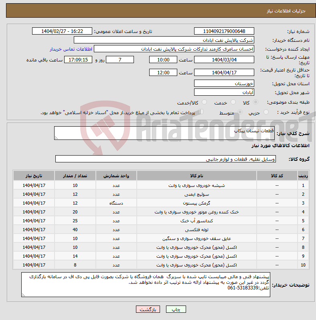Click the goods group field وسایل نقلیه
Screen dimensions: 316x320
(166, 159)
